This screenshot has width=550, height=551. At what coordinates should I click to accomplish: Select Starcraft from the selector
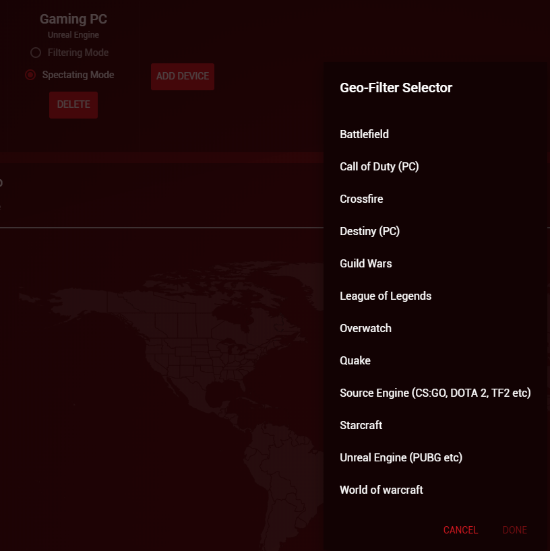(x=361, y=425)
